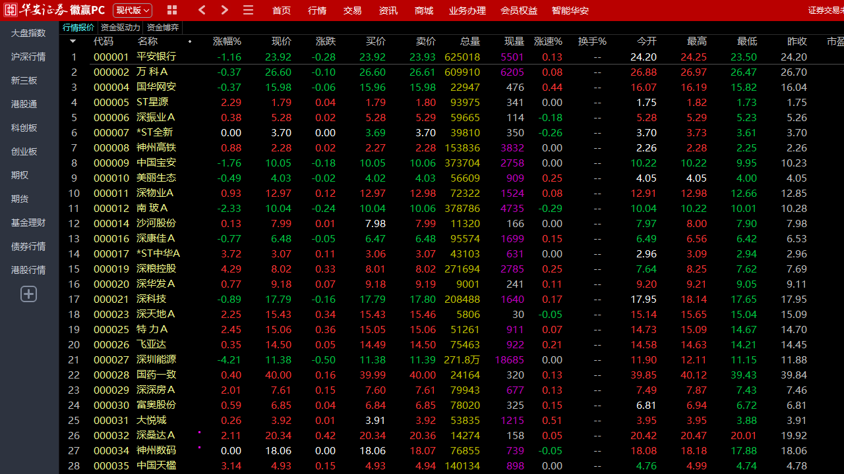The image size is (844, 474).
Task: Select stock row 平安银行
Action: click(452, 57)
